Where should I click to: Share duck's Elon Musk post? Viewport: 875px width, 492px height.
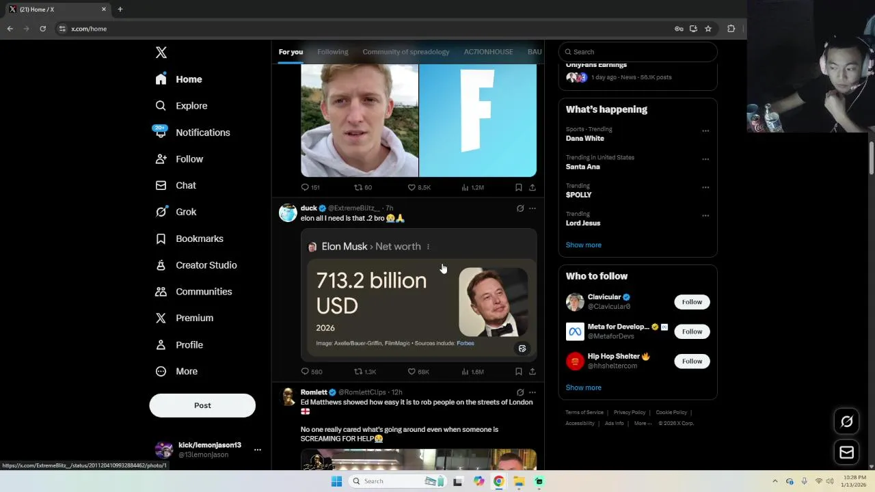[x=533, y=372]
